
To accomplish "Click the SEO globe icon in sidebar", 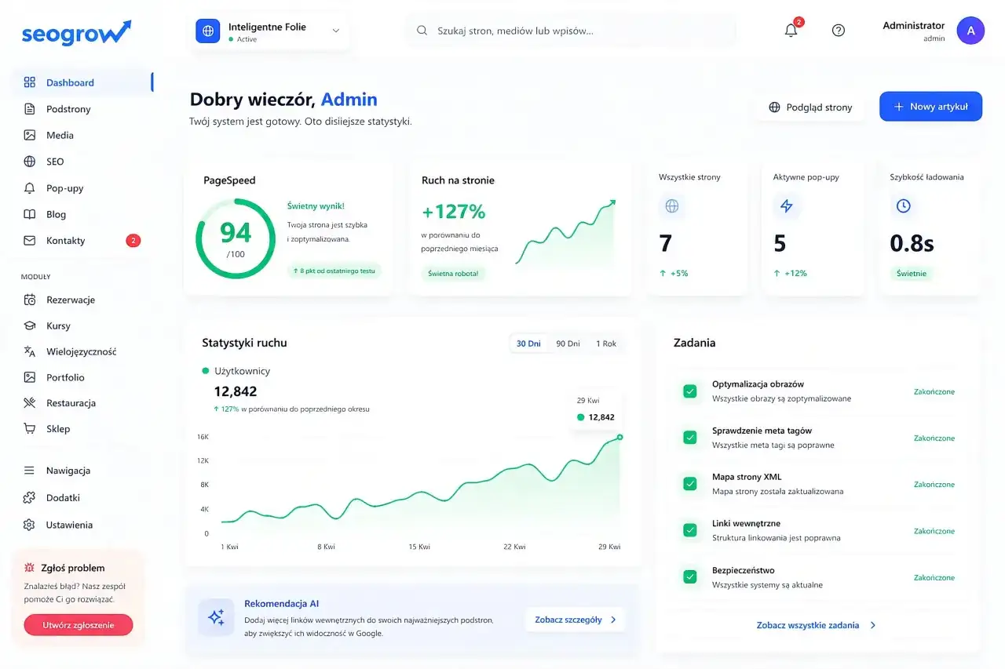I will click(30, 162).
